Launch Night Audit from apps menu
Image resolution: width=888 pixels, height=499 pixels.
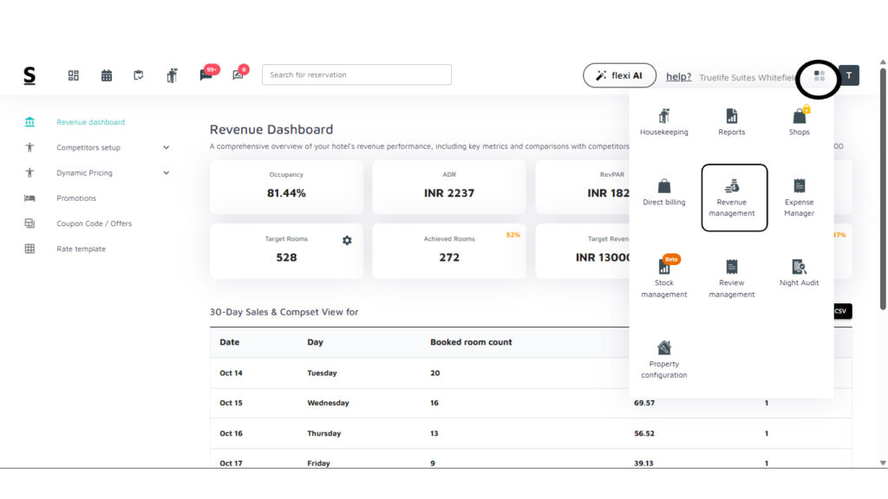point(799,272)
